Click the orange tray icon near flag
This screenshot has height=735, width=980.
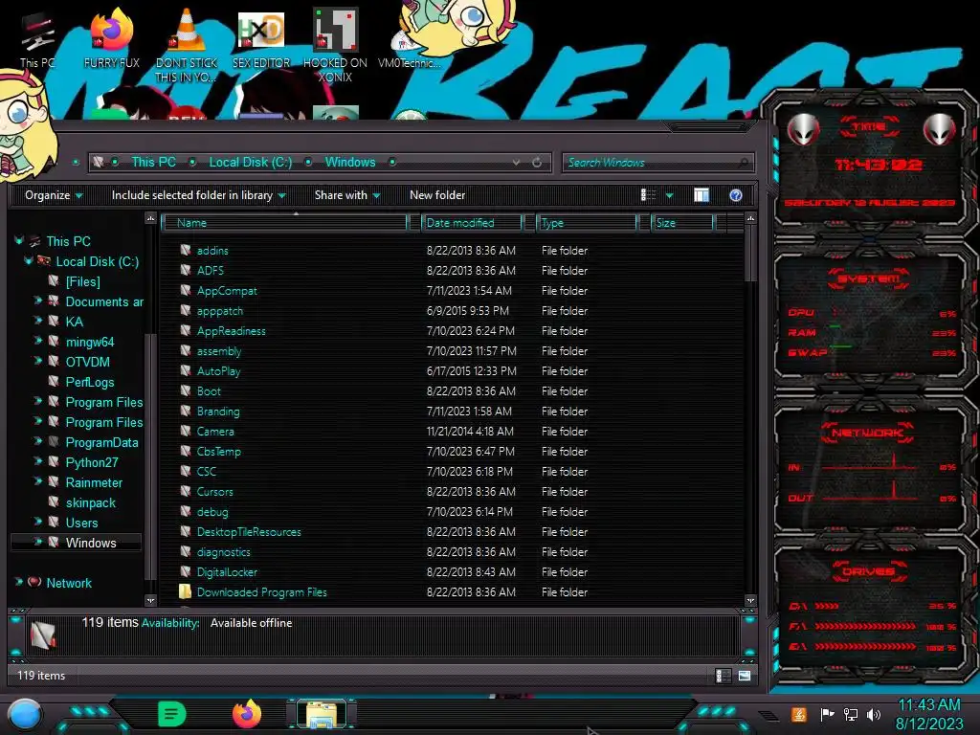pyautogui.click(x=799, y=714)
